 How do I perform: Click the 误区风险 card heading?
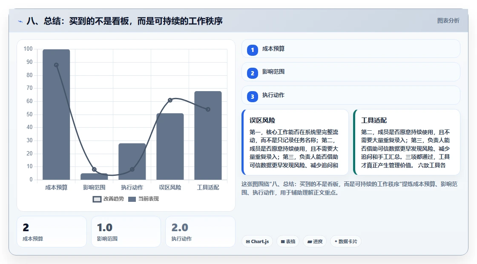click(262, 121)
